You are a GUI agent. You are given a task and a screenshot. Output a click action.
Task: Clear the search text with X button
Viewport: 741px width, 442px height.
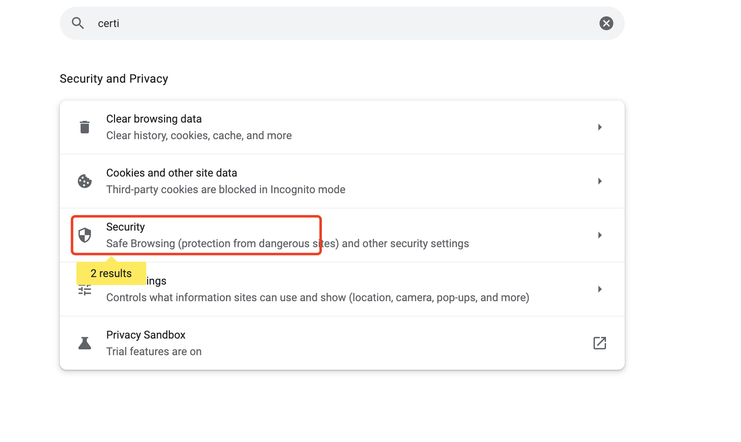pos(606,23)
